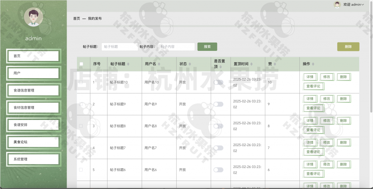373x189 pixels.
Task: Sort by 帖子标题 column arrows
Action: (x=128, y=64)
